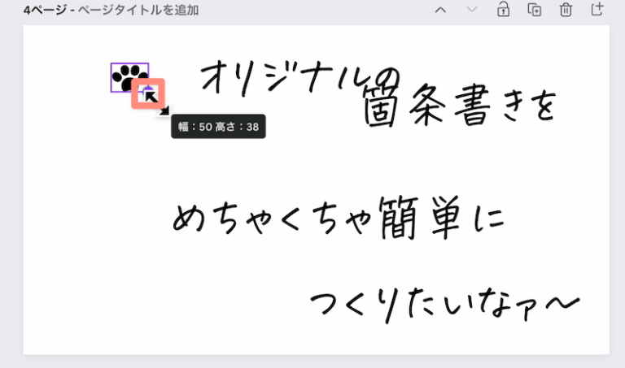Click the ページタイトルを追加 title field
The width and height of the screenshot is (625, 368).
tap(138, 10)
